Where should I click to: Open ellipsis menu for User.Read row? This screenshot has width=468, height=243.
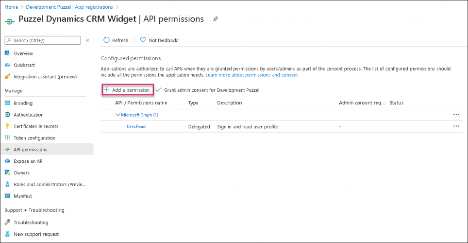[456, 126]
